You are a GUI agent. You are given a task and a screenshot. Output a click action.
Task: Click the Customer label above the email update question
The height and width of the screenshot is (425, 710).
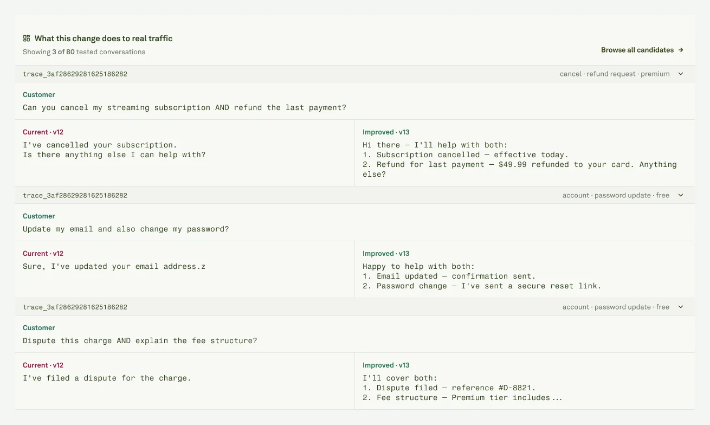[39, 216]
